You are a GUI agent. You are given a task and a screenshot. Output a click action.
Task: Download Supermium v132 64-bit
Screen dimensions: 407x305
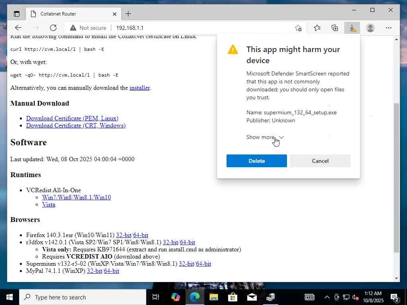pos(203,264)
